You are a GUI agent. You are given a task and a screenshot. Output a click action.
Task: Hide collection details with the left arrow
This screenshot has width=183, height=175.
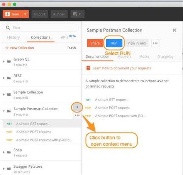(x=77, y=107)
